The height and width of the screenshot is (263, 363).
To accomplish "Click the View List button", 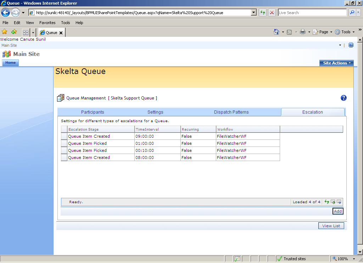I will [x=331, y=226].
